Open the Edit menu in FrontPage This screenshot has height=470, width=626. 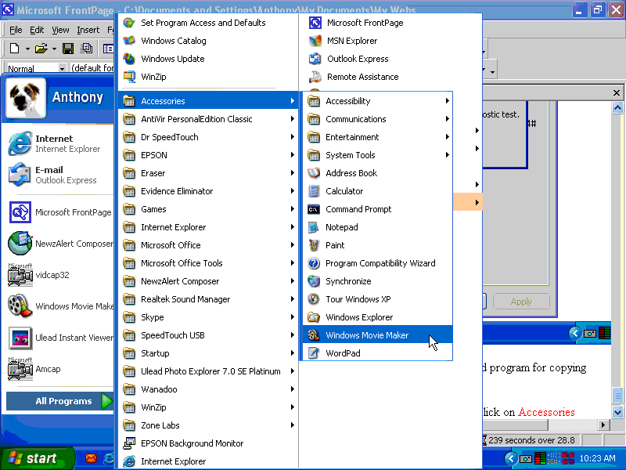coord(37,30)
